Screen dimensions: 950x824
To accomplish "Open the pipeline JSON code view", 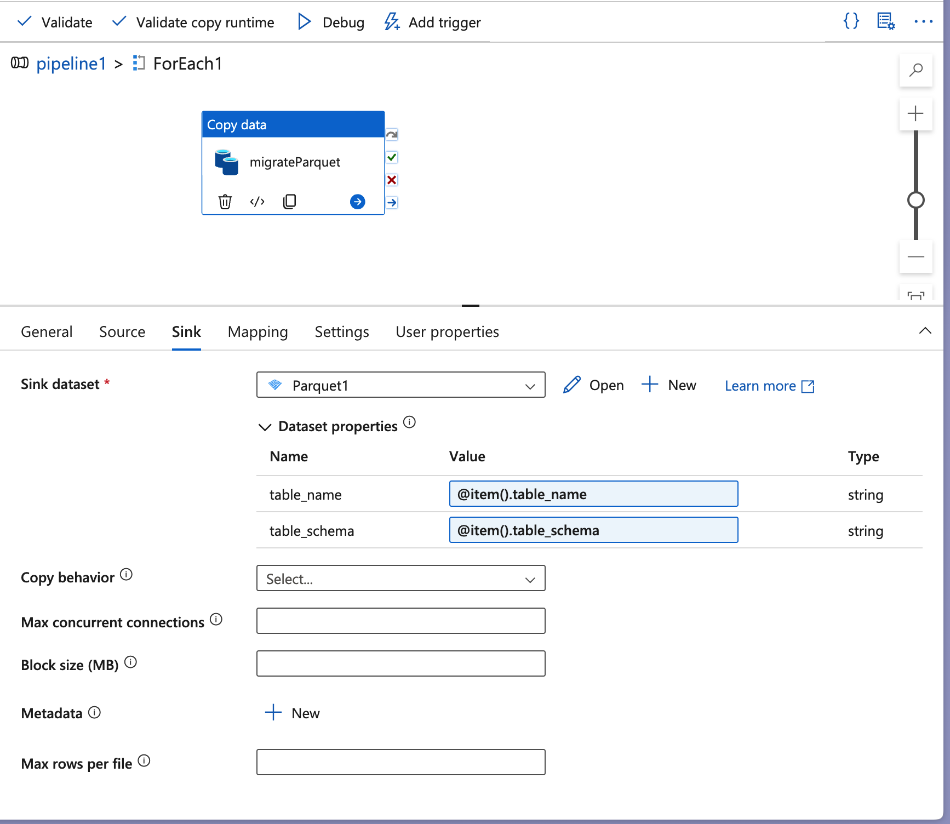I will (851, 21).
